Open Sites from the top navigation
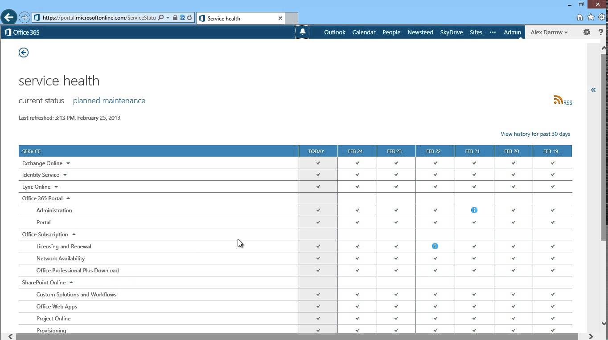 tap(476, 32)
